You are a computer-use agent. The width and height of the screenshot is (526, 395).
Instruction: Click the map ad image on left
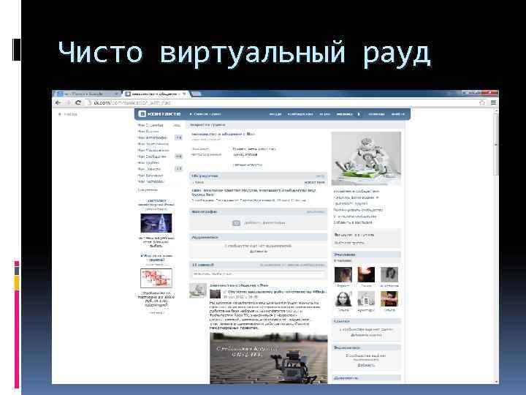click(156, 278)
